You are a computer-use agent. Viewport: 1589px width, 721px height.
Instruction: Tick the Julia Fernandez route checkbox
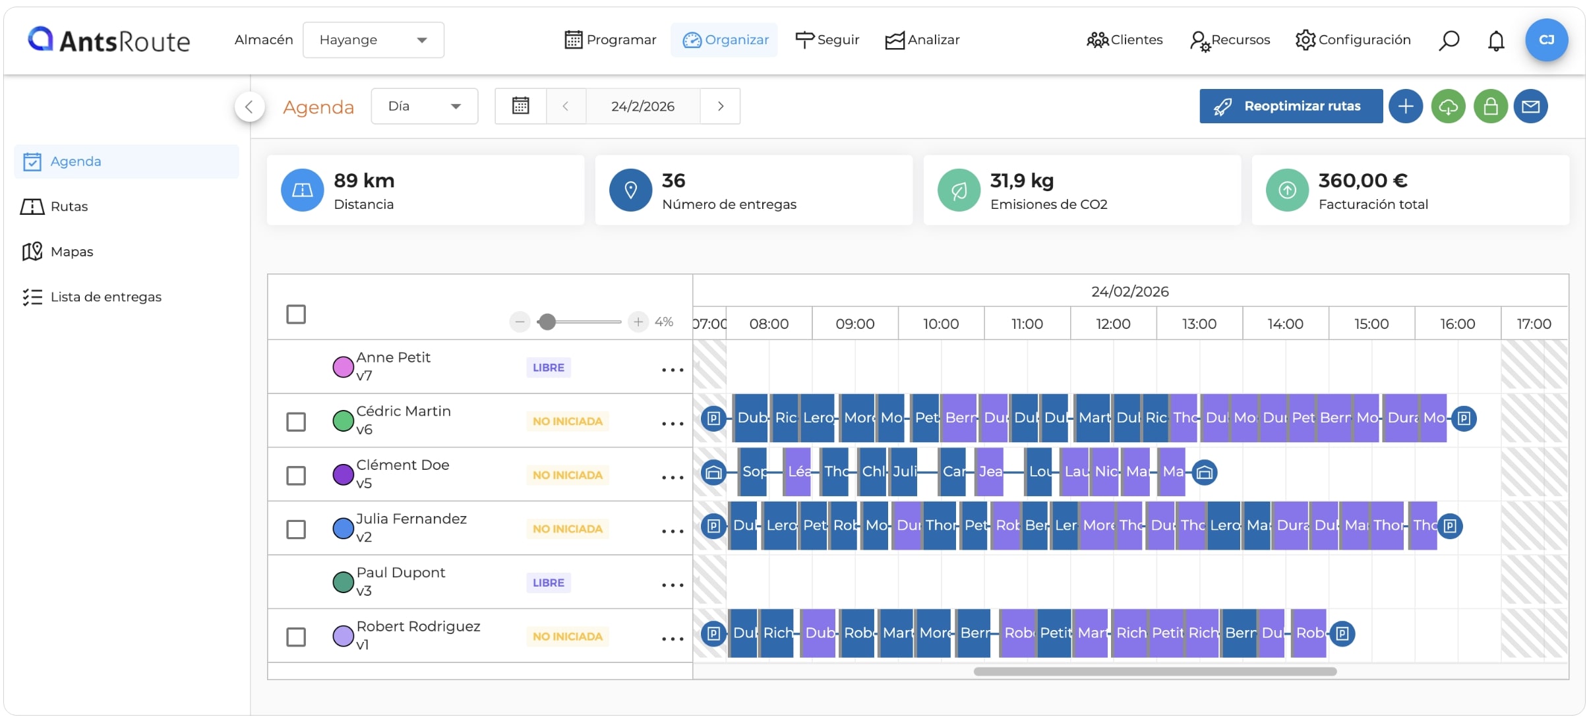(x=296, y=529)
